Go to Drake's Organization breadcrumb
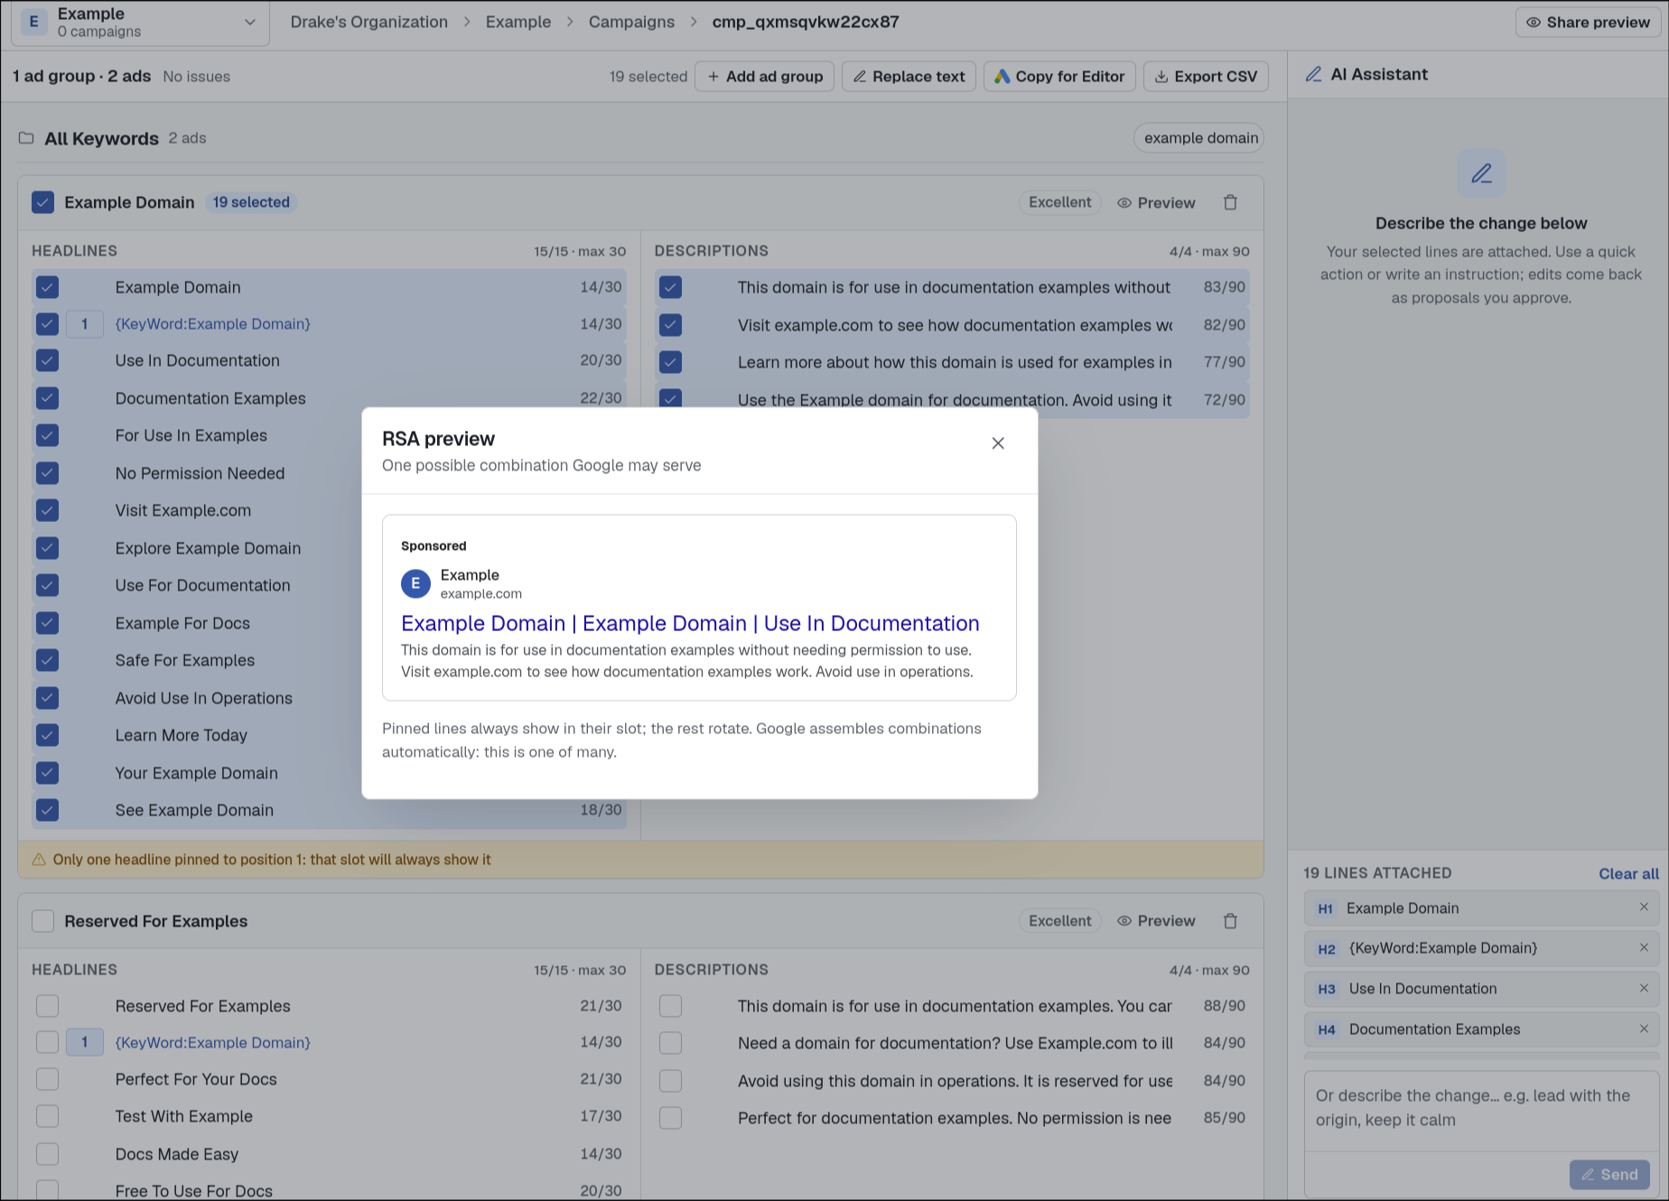 pyautogui.click(x=368, y=22)
